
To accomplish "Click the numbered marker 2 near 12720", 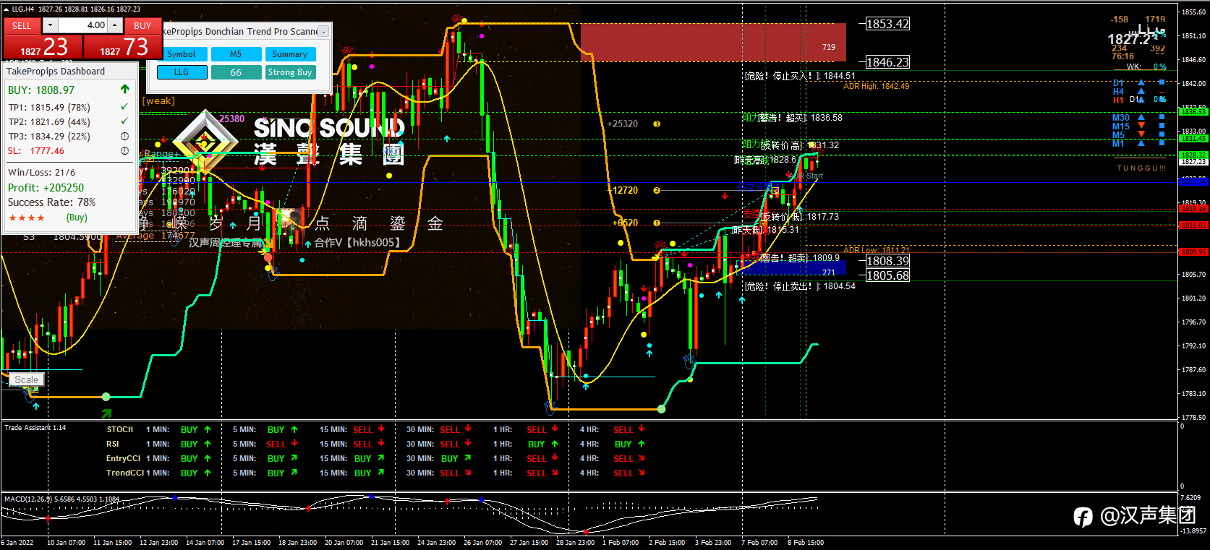I will point(657,191).
